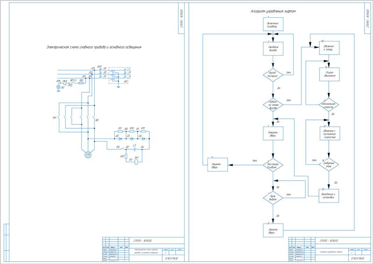The height and width of the screenshot is (264, 373).
Task: Select decision diamond 4 Кабина на этаже вызова
Action: pyautogui.click(x=273, y=105)
